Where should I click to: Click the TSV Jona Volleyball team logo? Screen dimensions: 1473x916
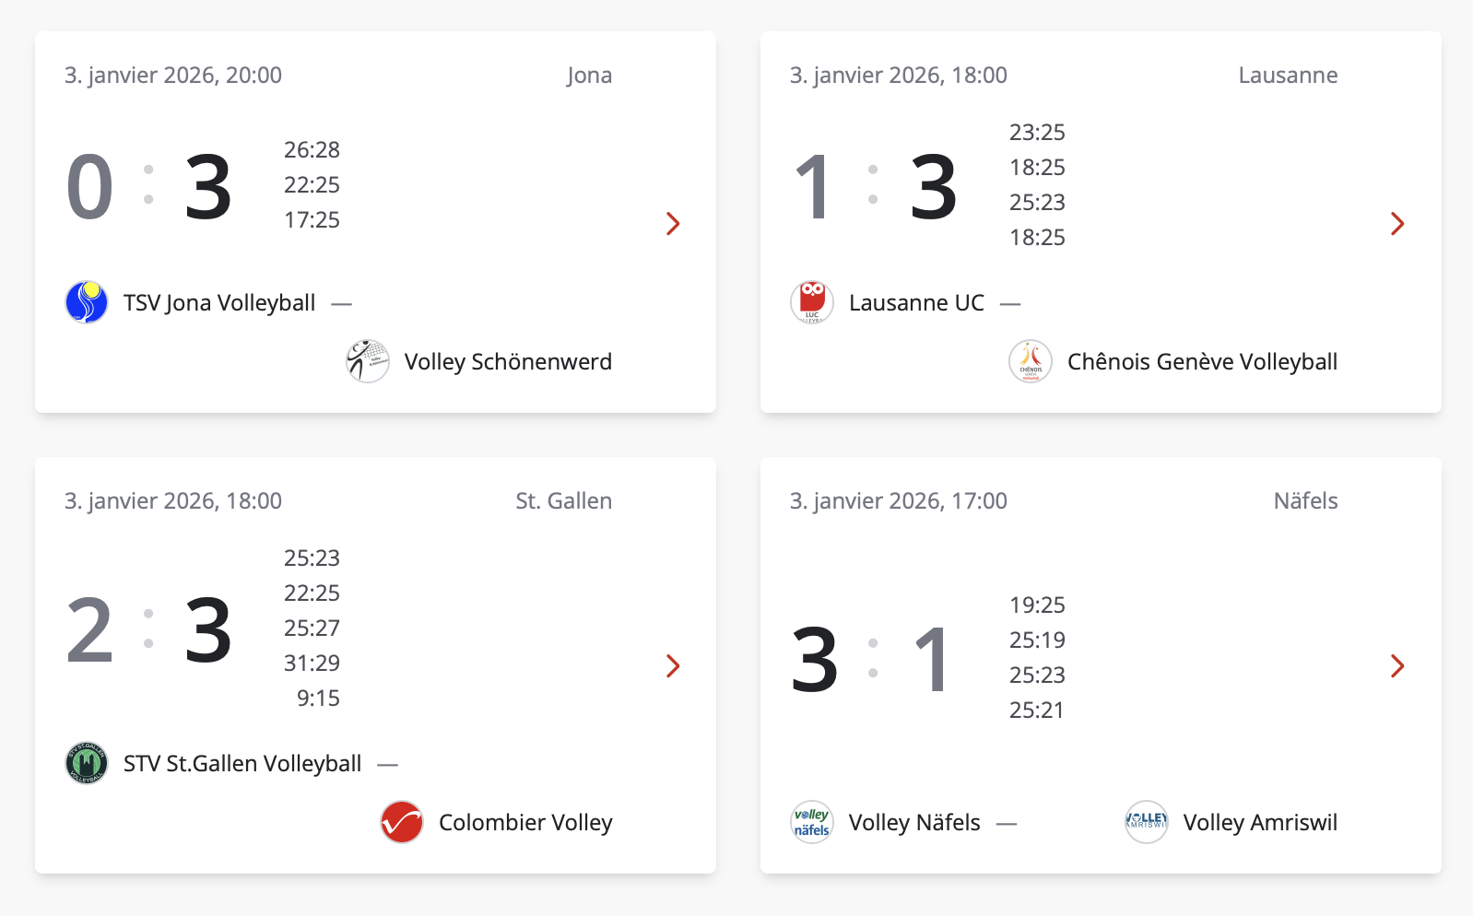(x=87, y=302)
